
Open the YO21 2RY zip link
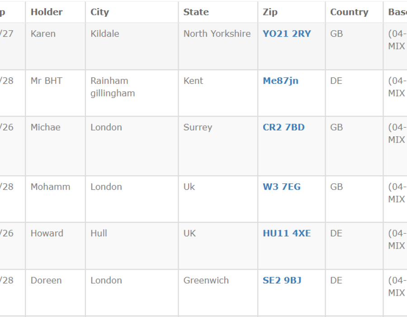pos(287,34)
